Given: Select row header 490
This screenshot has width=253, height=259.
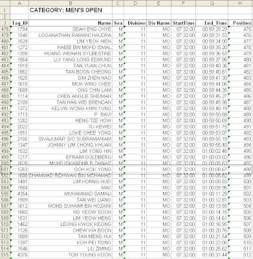Looking at the screenshot, I should pos(5,102).
